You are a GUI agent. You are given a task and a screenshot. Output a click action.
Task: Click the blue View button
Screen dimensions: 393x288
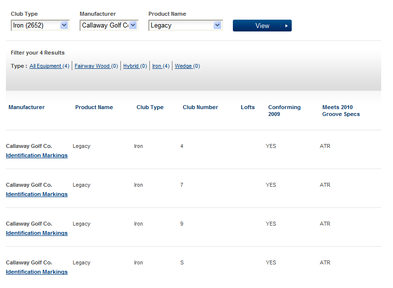click(262, 26)
